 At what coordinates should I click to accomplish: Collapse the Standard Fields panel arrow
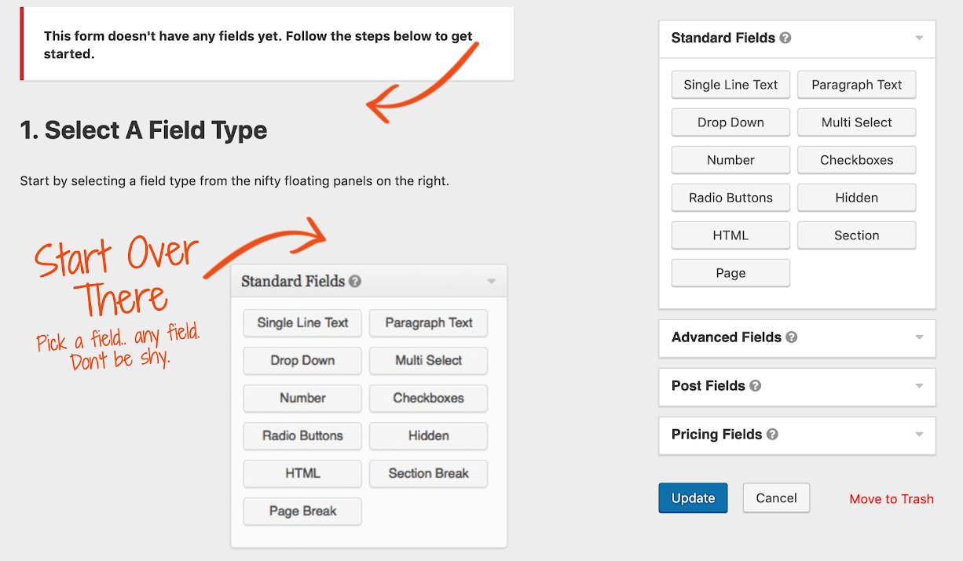pos(919,38)
